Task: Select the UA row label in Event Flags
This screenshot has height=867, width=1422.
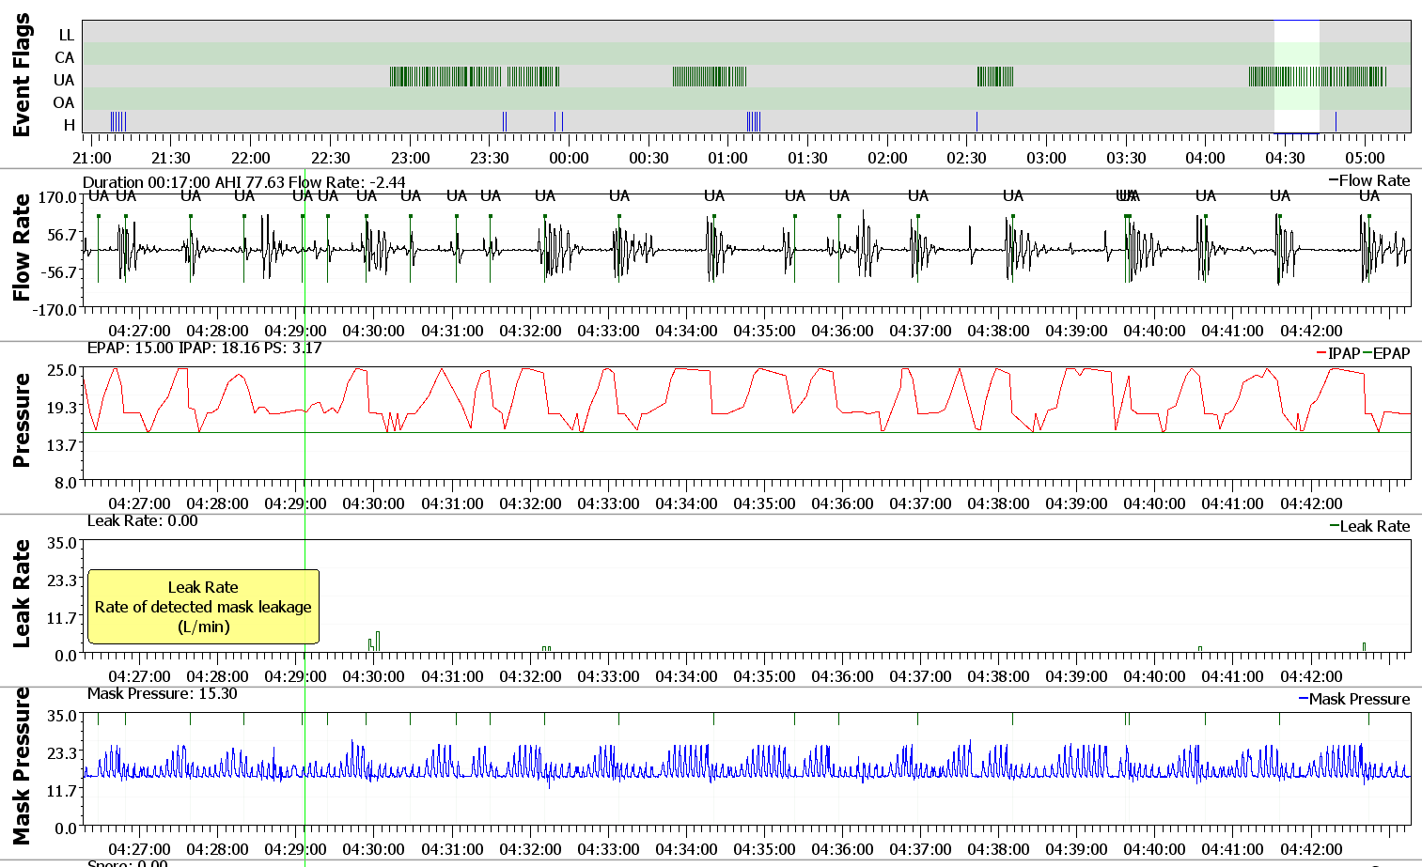Action: (64, 80)
